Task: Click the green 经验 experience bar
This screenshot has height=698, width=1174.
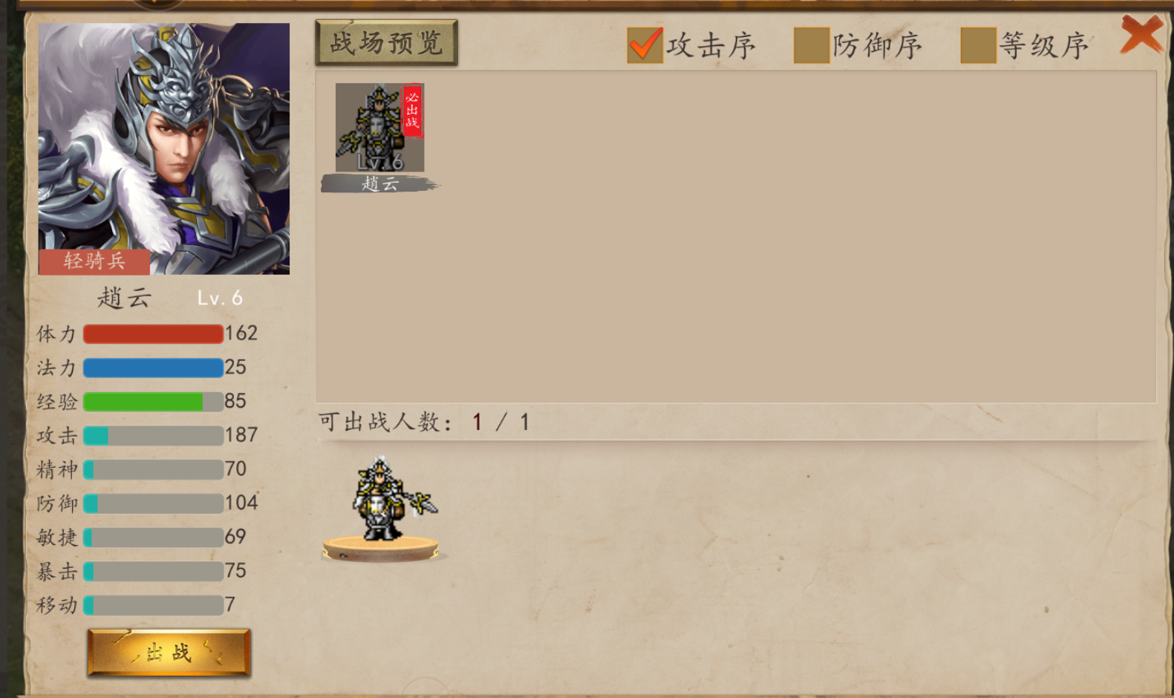Action: coord(153,402)
